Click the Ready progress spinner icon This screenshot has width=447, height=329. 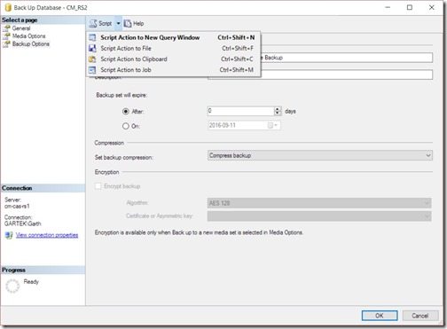click(12, 286)
